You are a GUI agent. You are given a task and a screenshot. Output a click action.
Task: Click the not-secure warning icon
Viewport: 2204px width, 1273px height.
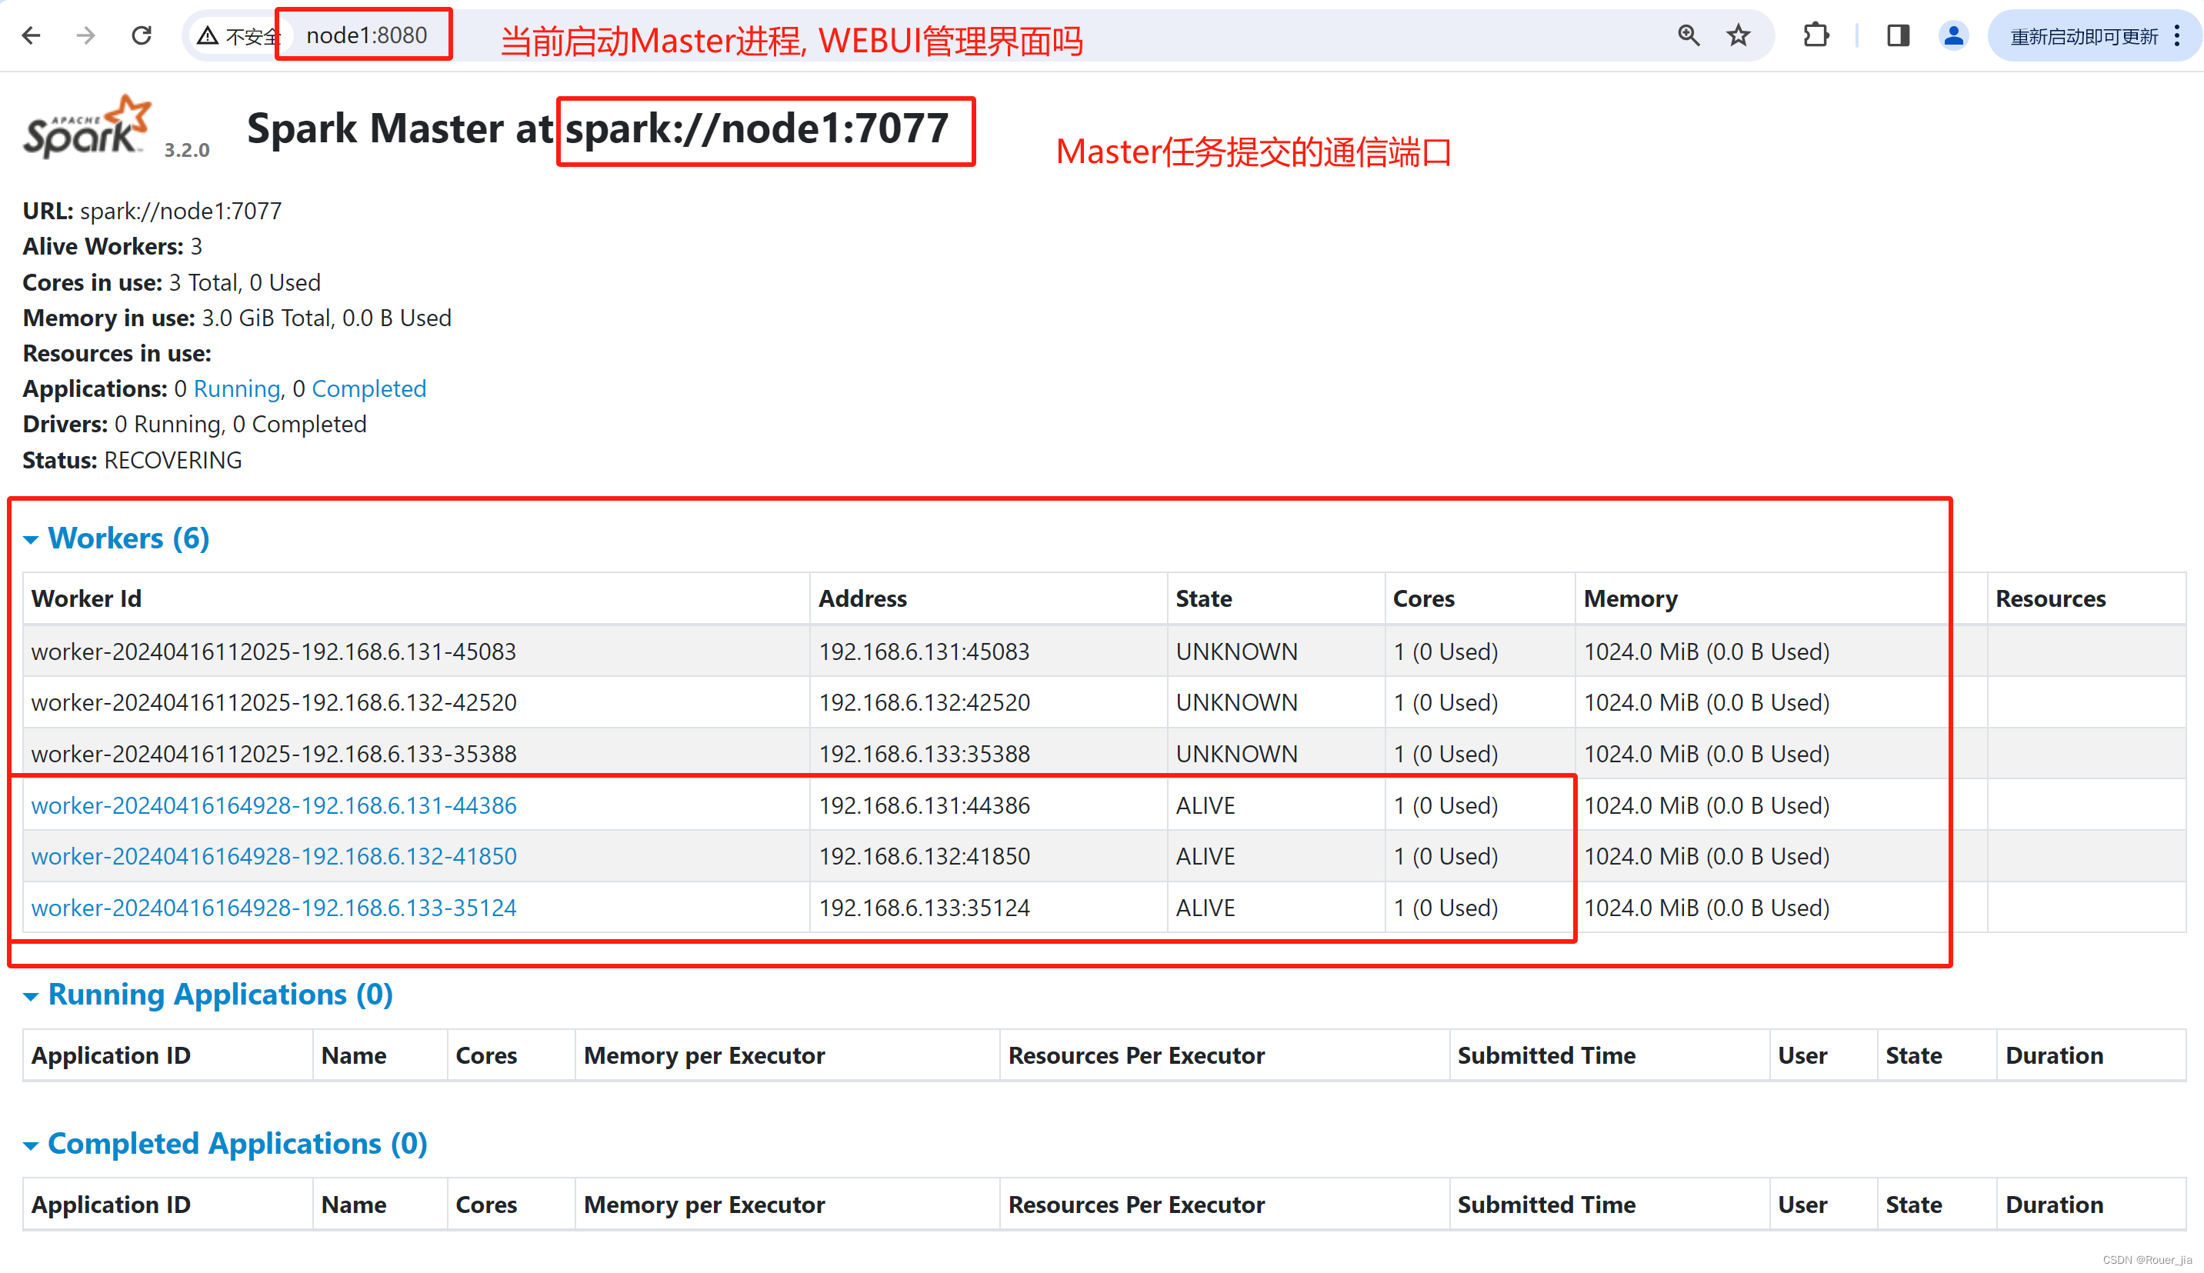click(207, 36)
